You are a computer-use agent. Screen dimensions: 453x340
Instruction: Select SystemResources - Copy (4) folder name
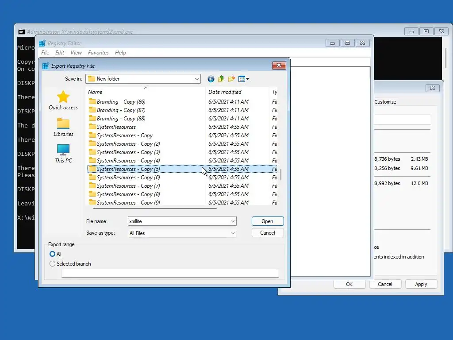[128, 160]
